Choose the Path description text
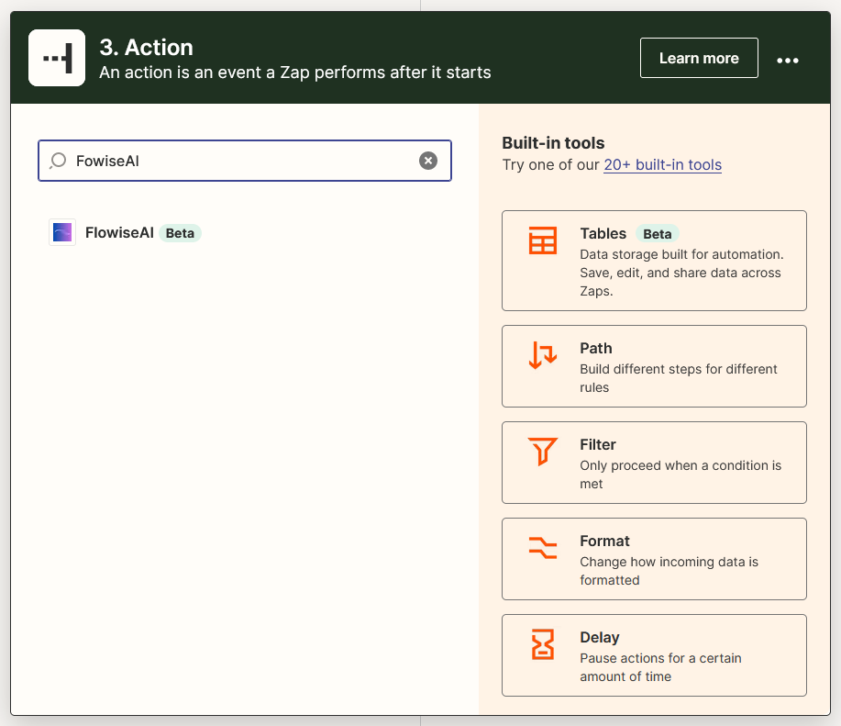The width and height of the screenshot is (841, 726). click(x=678, y=378)
